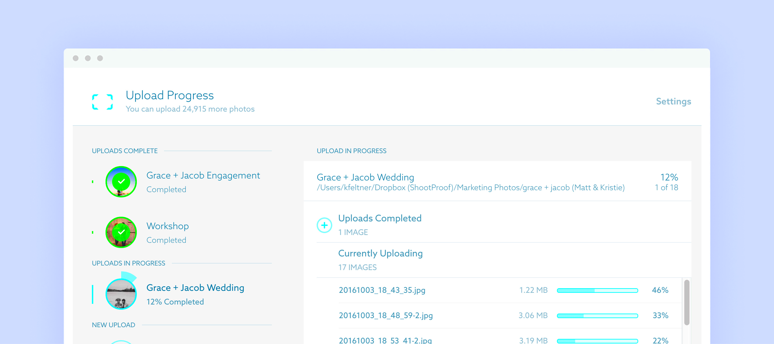Select the Grace + Jacob Engagement thumbnail
This screenshot has width=774, height=344.
click(121, 182)
